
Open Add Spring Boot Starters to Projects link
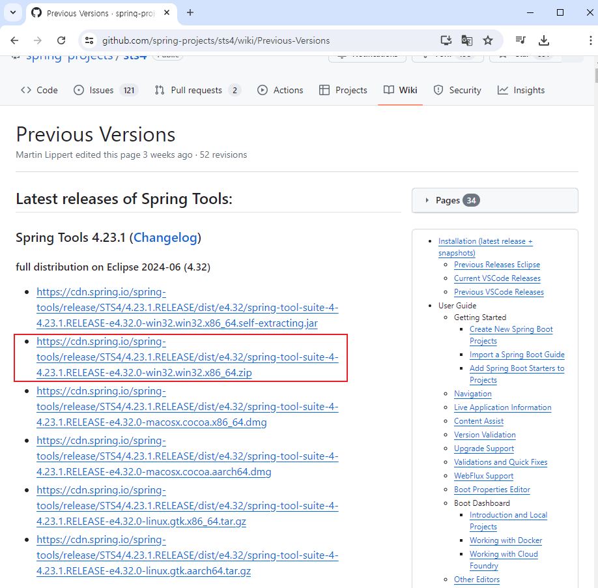click(517, 374)
